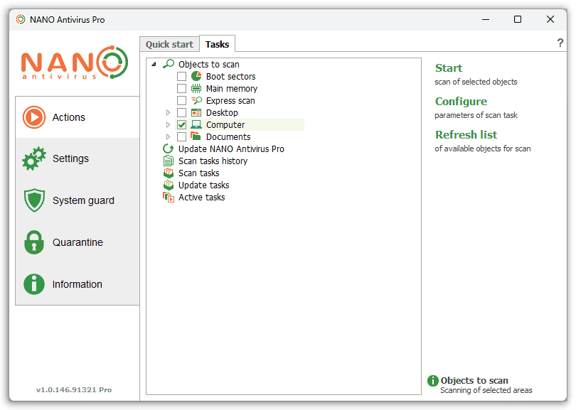Screen dimensions: 576x410
Task: Click the Actions play icon in sidebar
Action: 34,117
